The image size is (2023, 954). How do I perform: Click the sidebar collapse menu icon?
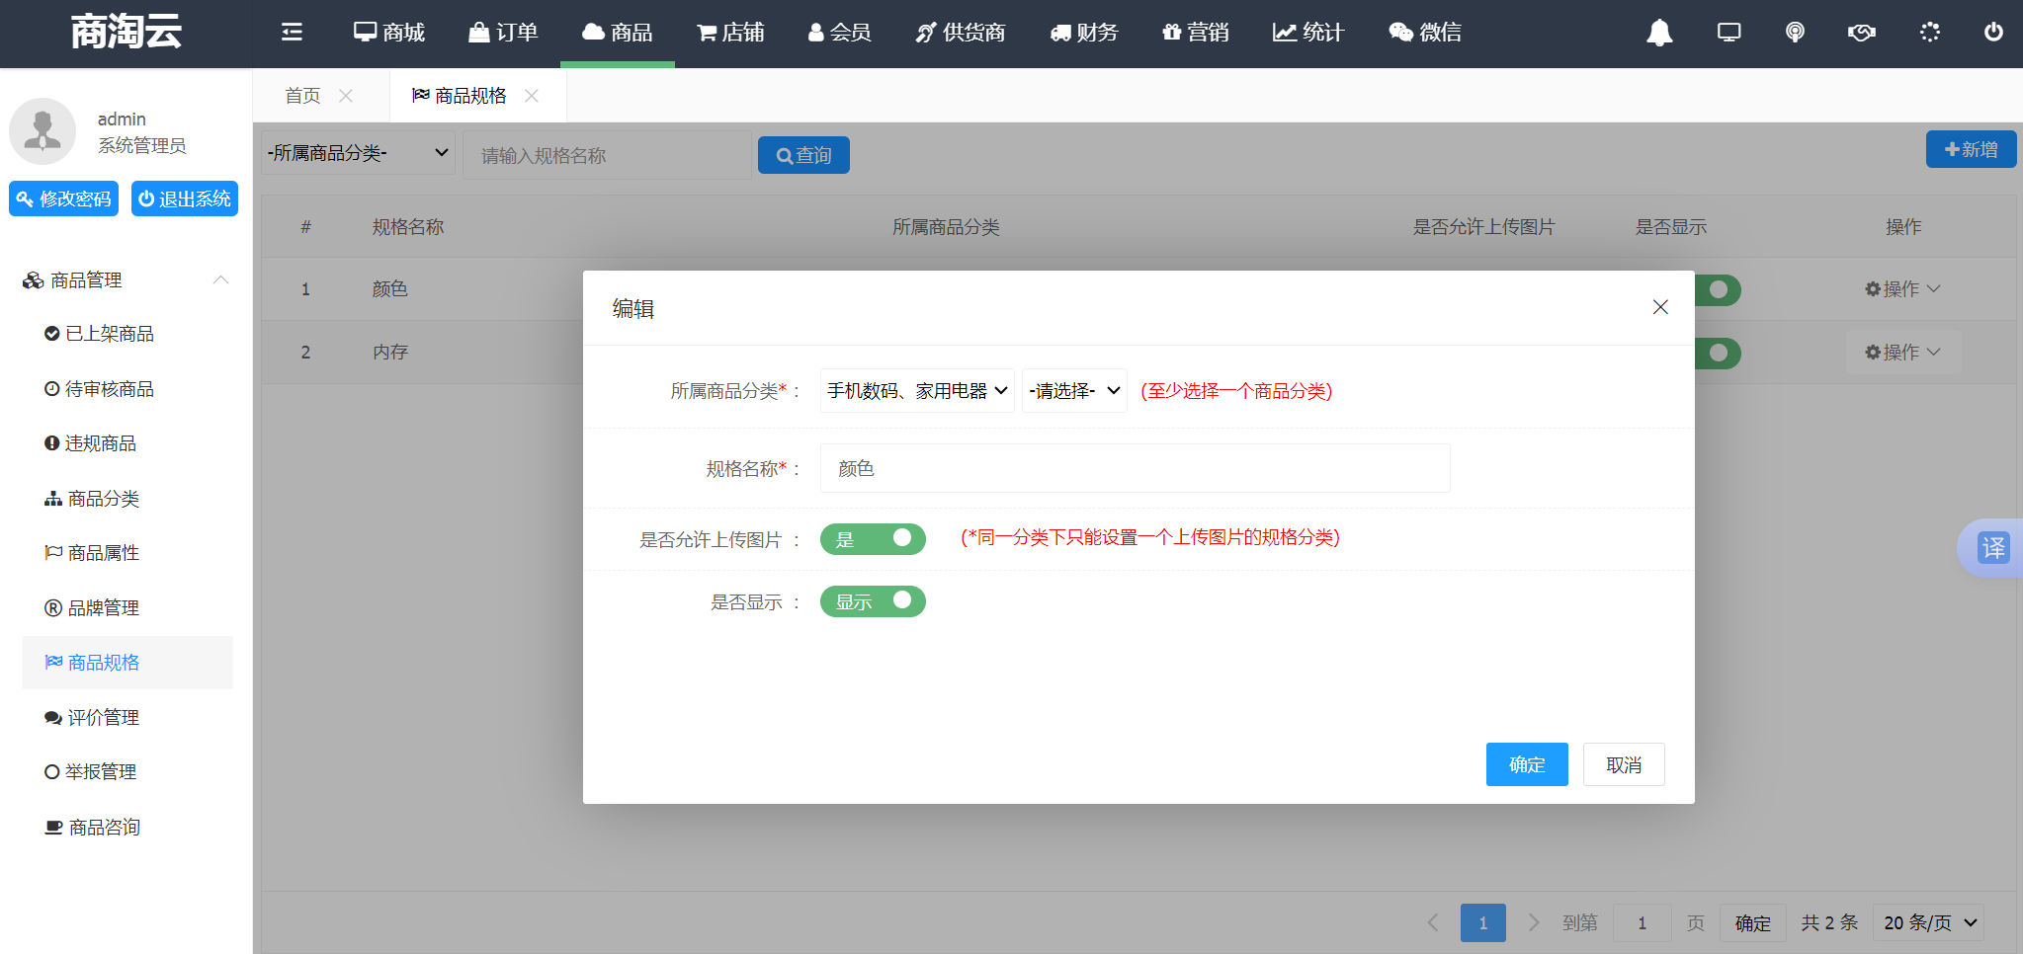(292, 33)
